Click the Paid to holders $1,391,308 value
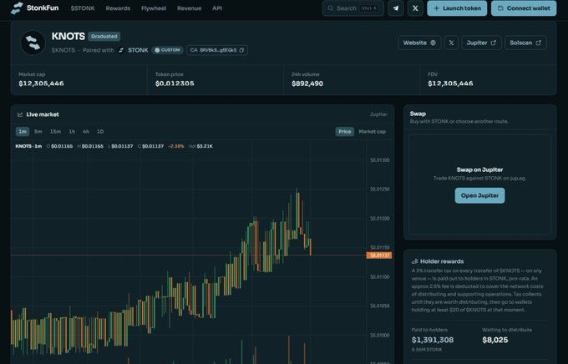This screenshot has width=568, height=364. coord(433,340)
